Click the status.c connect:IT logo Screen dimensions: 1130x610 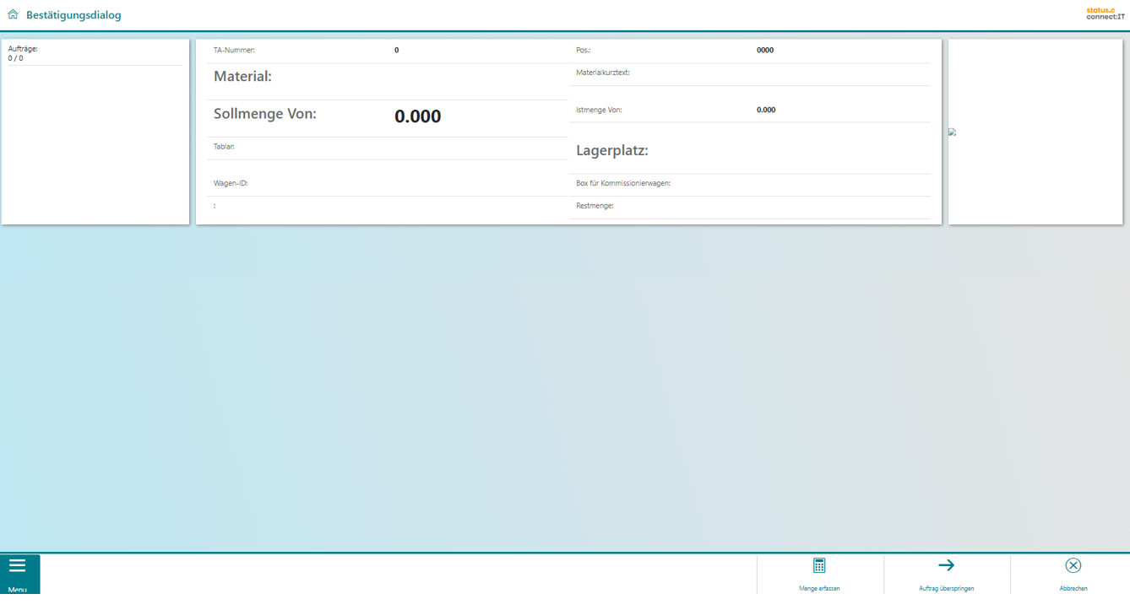[1105, 13]
